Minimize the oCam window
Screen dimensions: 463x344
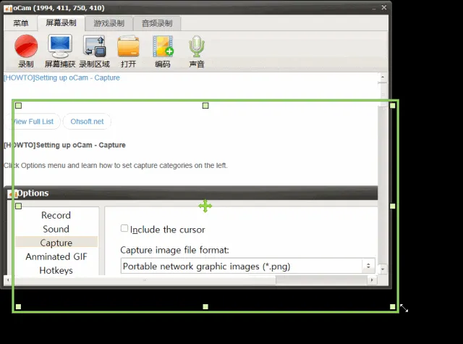coord(374,8)
